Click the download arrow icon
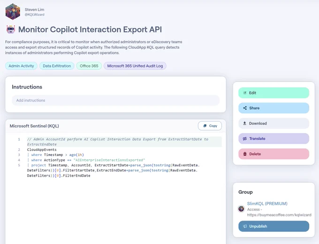 [x=245, y=123]
